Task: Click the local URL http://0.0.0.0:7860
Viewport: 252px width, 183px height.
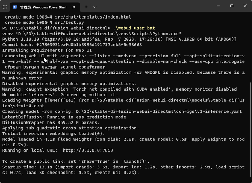Action: (88, 150)
